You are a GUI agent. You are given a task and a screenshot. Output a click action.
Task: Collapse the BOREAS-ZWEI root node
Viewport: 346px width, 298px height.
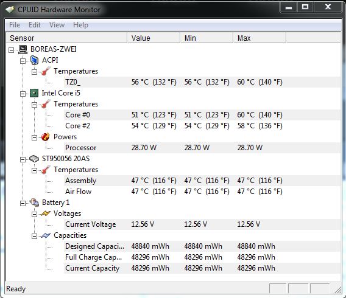[x=11, y=50]
